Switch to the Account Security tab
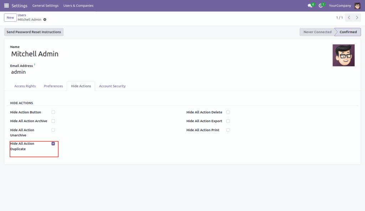 112,86
